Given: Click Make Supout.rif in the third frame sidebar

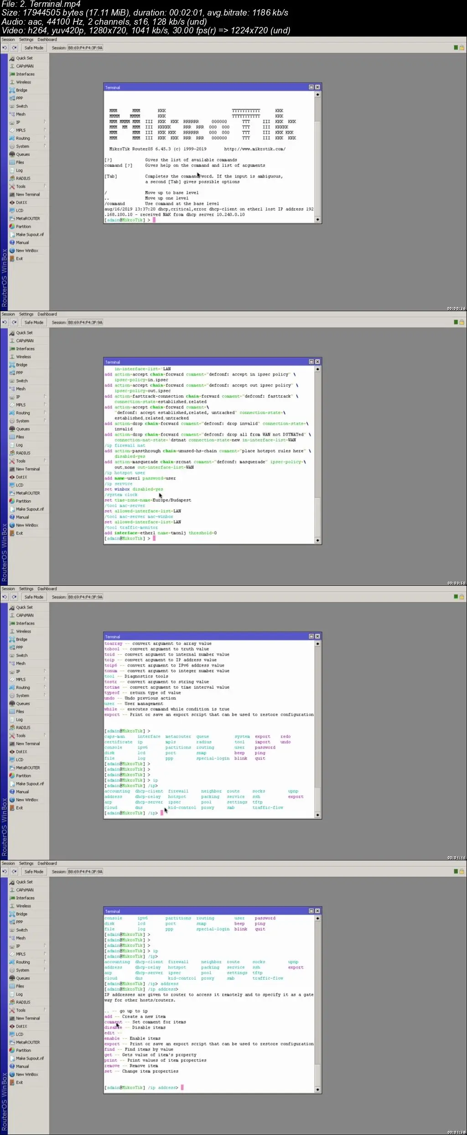Looking at the screenshot, I should pyautogui.click(x=30, y=784).
